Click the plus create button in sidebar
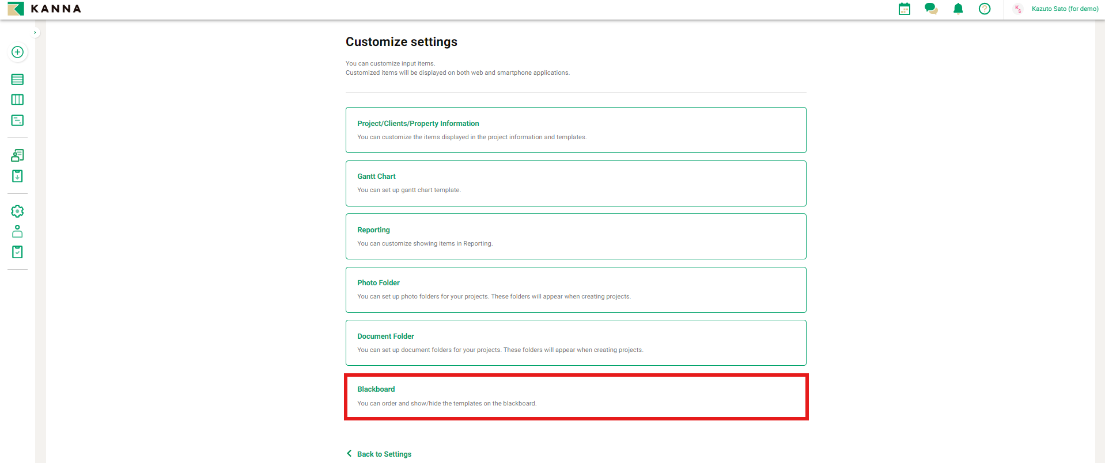Image resolution: width=1105 pixels, height=463 pixels. pos(17,52)
